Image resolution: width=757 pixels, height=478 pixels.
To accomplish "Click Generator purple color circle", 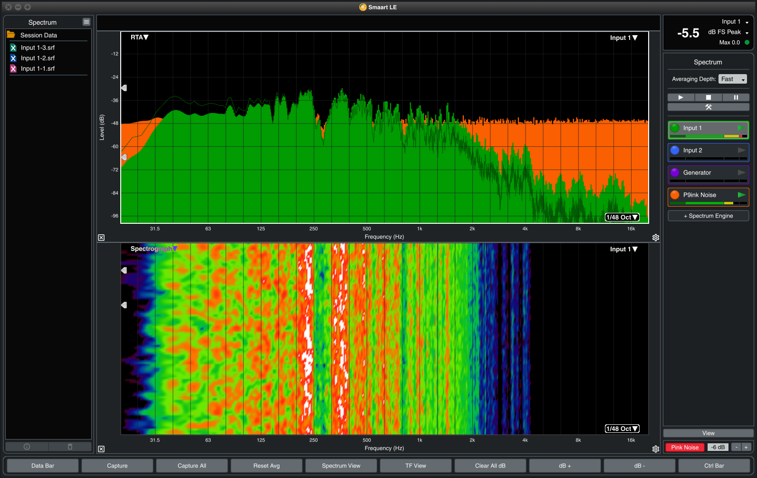I will coord(675,172).
